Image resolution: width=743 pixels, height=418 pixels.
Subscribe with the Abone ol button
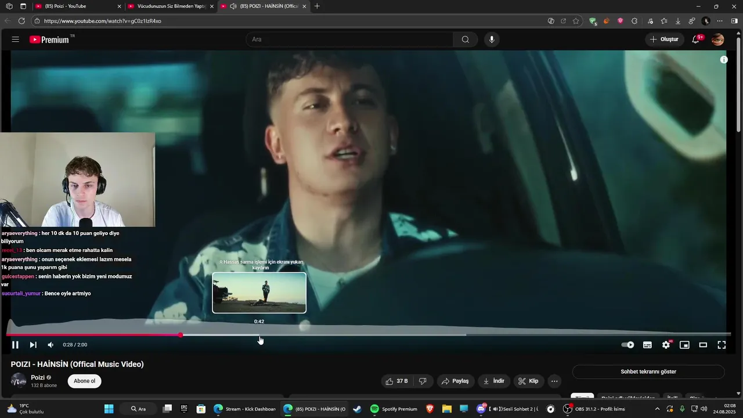click(84, 381)
